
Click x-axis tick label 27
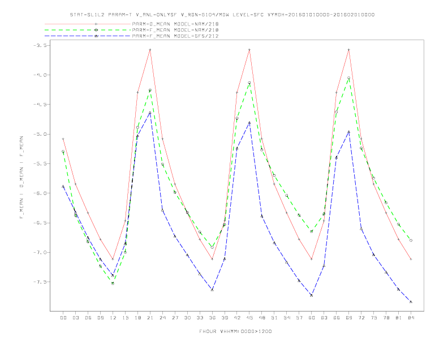coord(175,318)
